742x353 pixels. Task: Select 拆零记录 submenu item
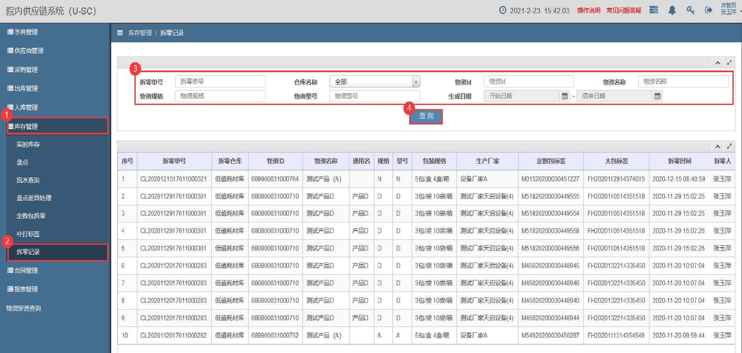58,252
